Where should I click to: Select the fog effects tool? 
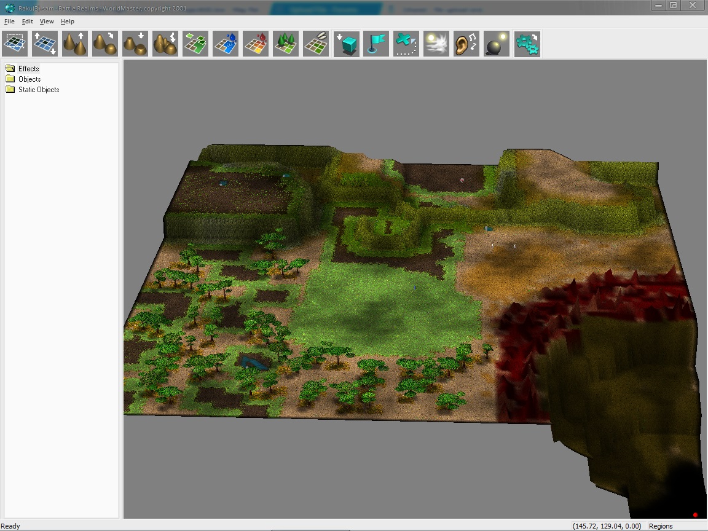pos(436,44)
